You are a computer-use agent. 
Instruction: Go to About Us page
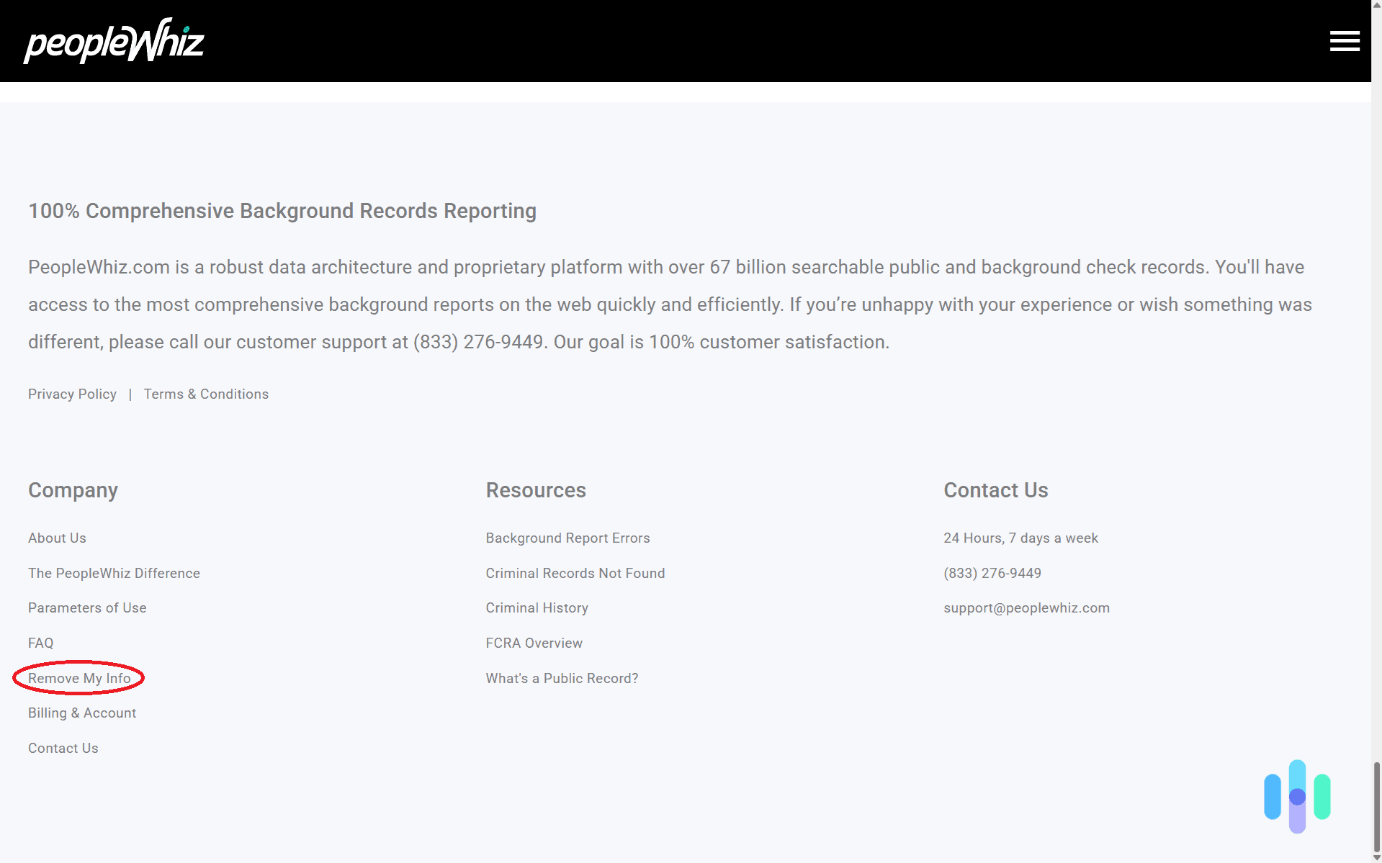[x=57, y=538]
